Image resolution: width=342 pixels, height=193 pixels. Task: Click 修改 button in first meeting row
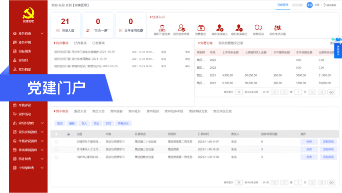309,142
